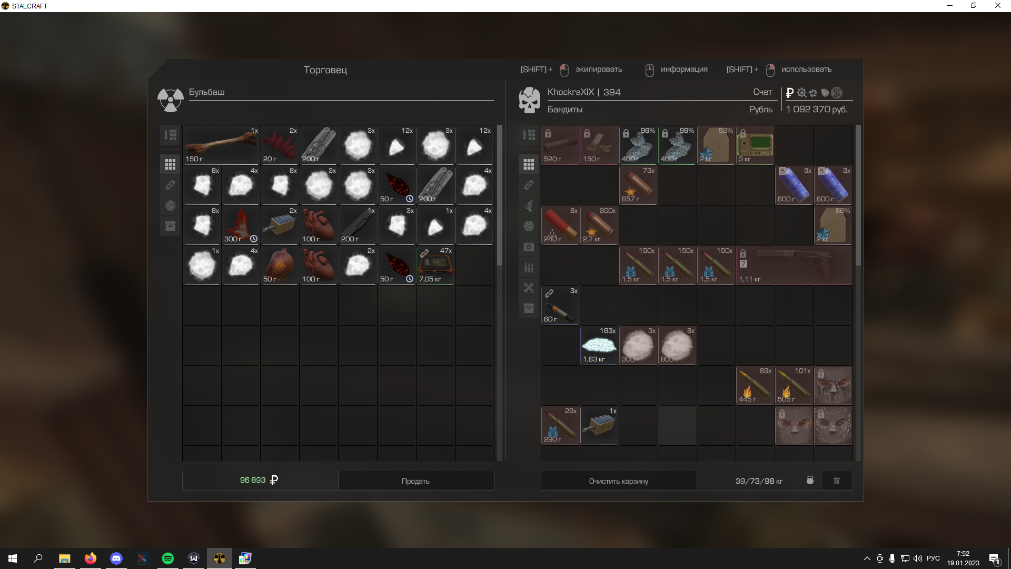Select the linked 3x item 60 г
Screen dimensions: 1011x569
pos(560,305)
